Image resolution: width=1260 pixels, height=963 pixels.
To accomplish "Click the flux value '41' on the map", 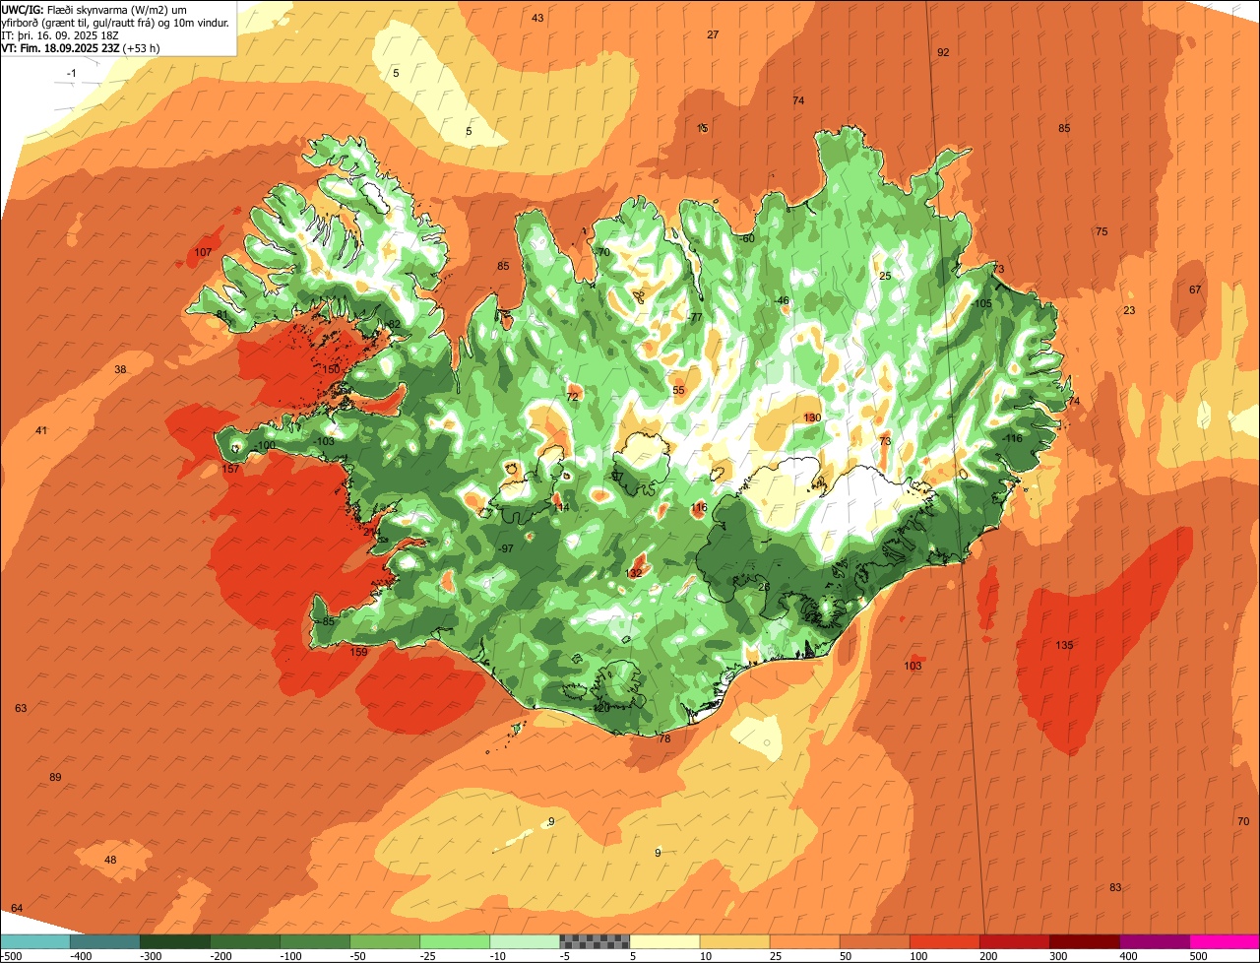I will [41, 430].
